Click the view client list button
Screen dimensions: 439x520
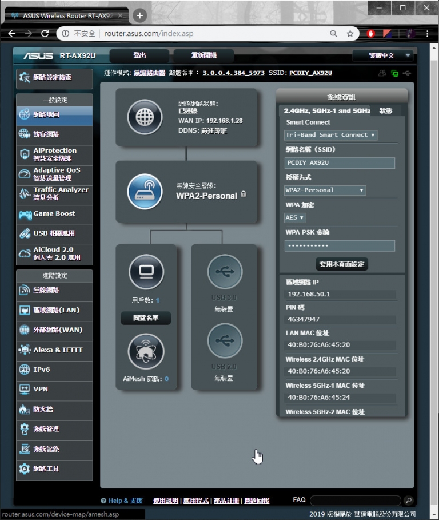(146, 318)
